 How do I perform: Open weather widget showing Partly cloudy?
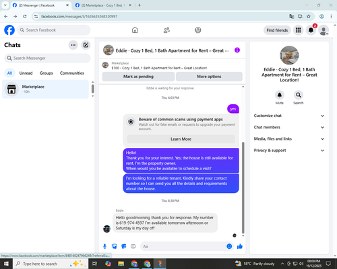(x=255, y=264)
